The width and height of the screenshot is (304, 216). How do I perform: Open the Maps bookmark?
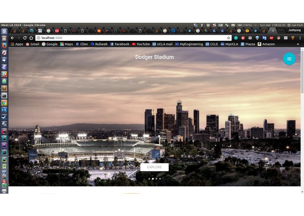click(x=66, y=44)
